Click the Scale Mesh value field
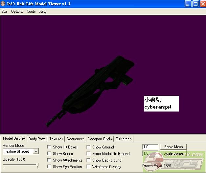Image resolution: width=206 pixels, height=173 pixels. 150,147
